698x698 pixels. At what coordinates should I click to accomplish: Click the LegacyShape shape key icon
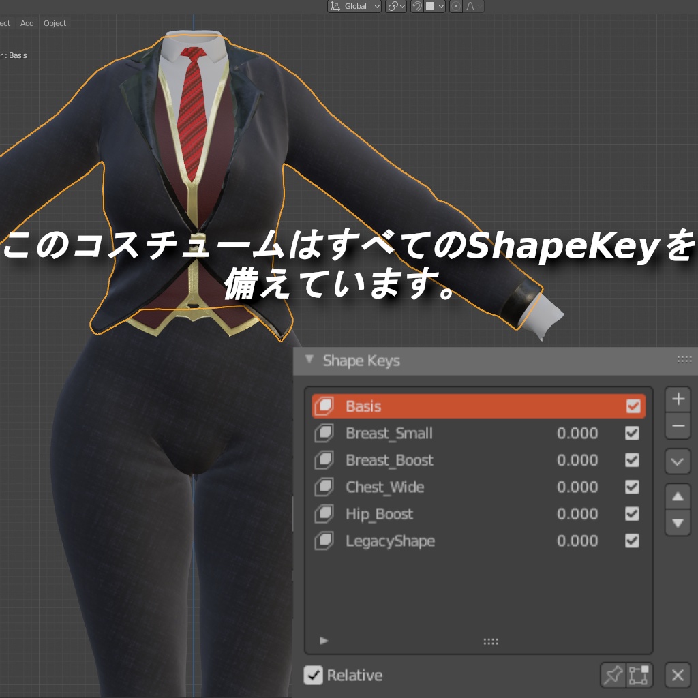[x=324, y=541]
